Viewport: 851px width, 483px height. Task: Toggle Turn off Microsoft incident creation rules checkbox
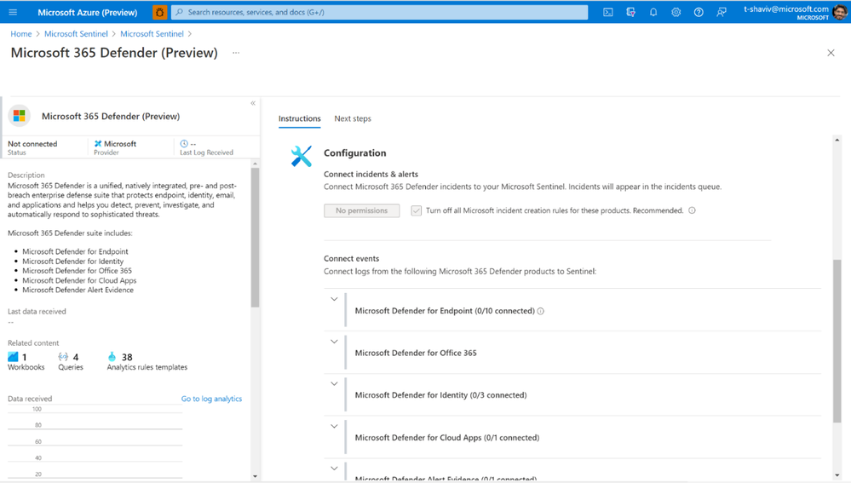[417, 210]
